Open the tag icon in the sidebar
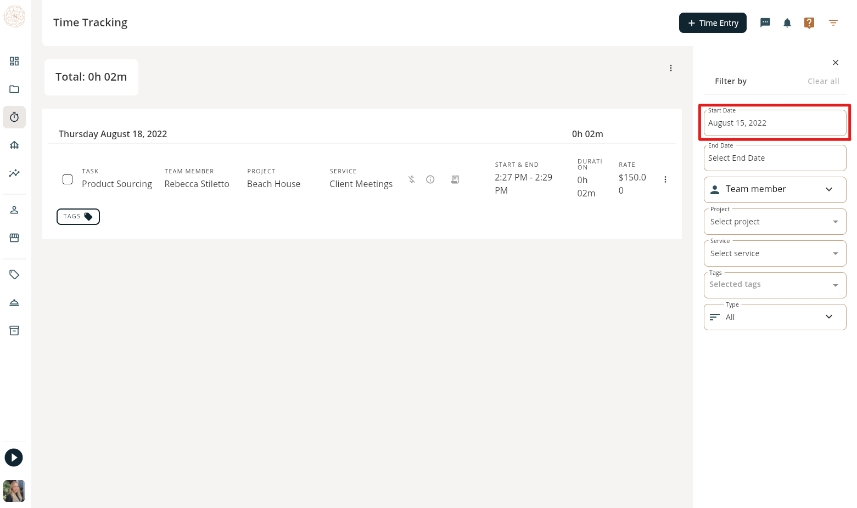This screenshot has height=508, width=857. click(x=14, y=274)
